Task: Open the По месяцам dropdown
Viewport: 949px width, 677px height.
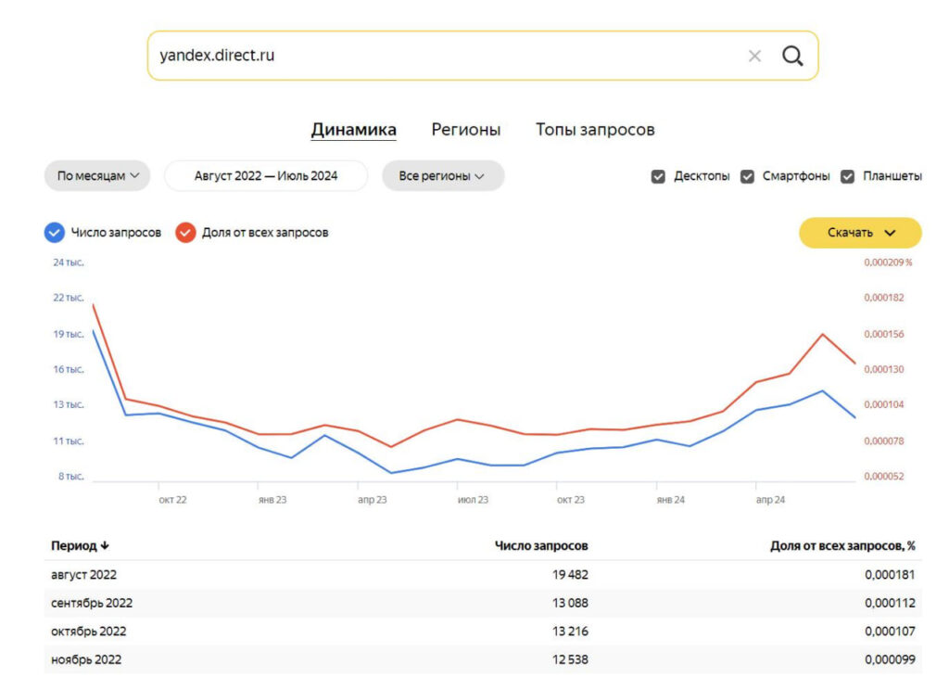Action: click(x=96, y=176)
